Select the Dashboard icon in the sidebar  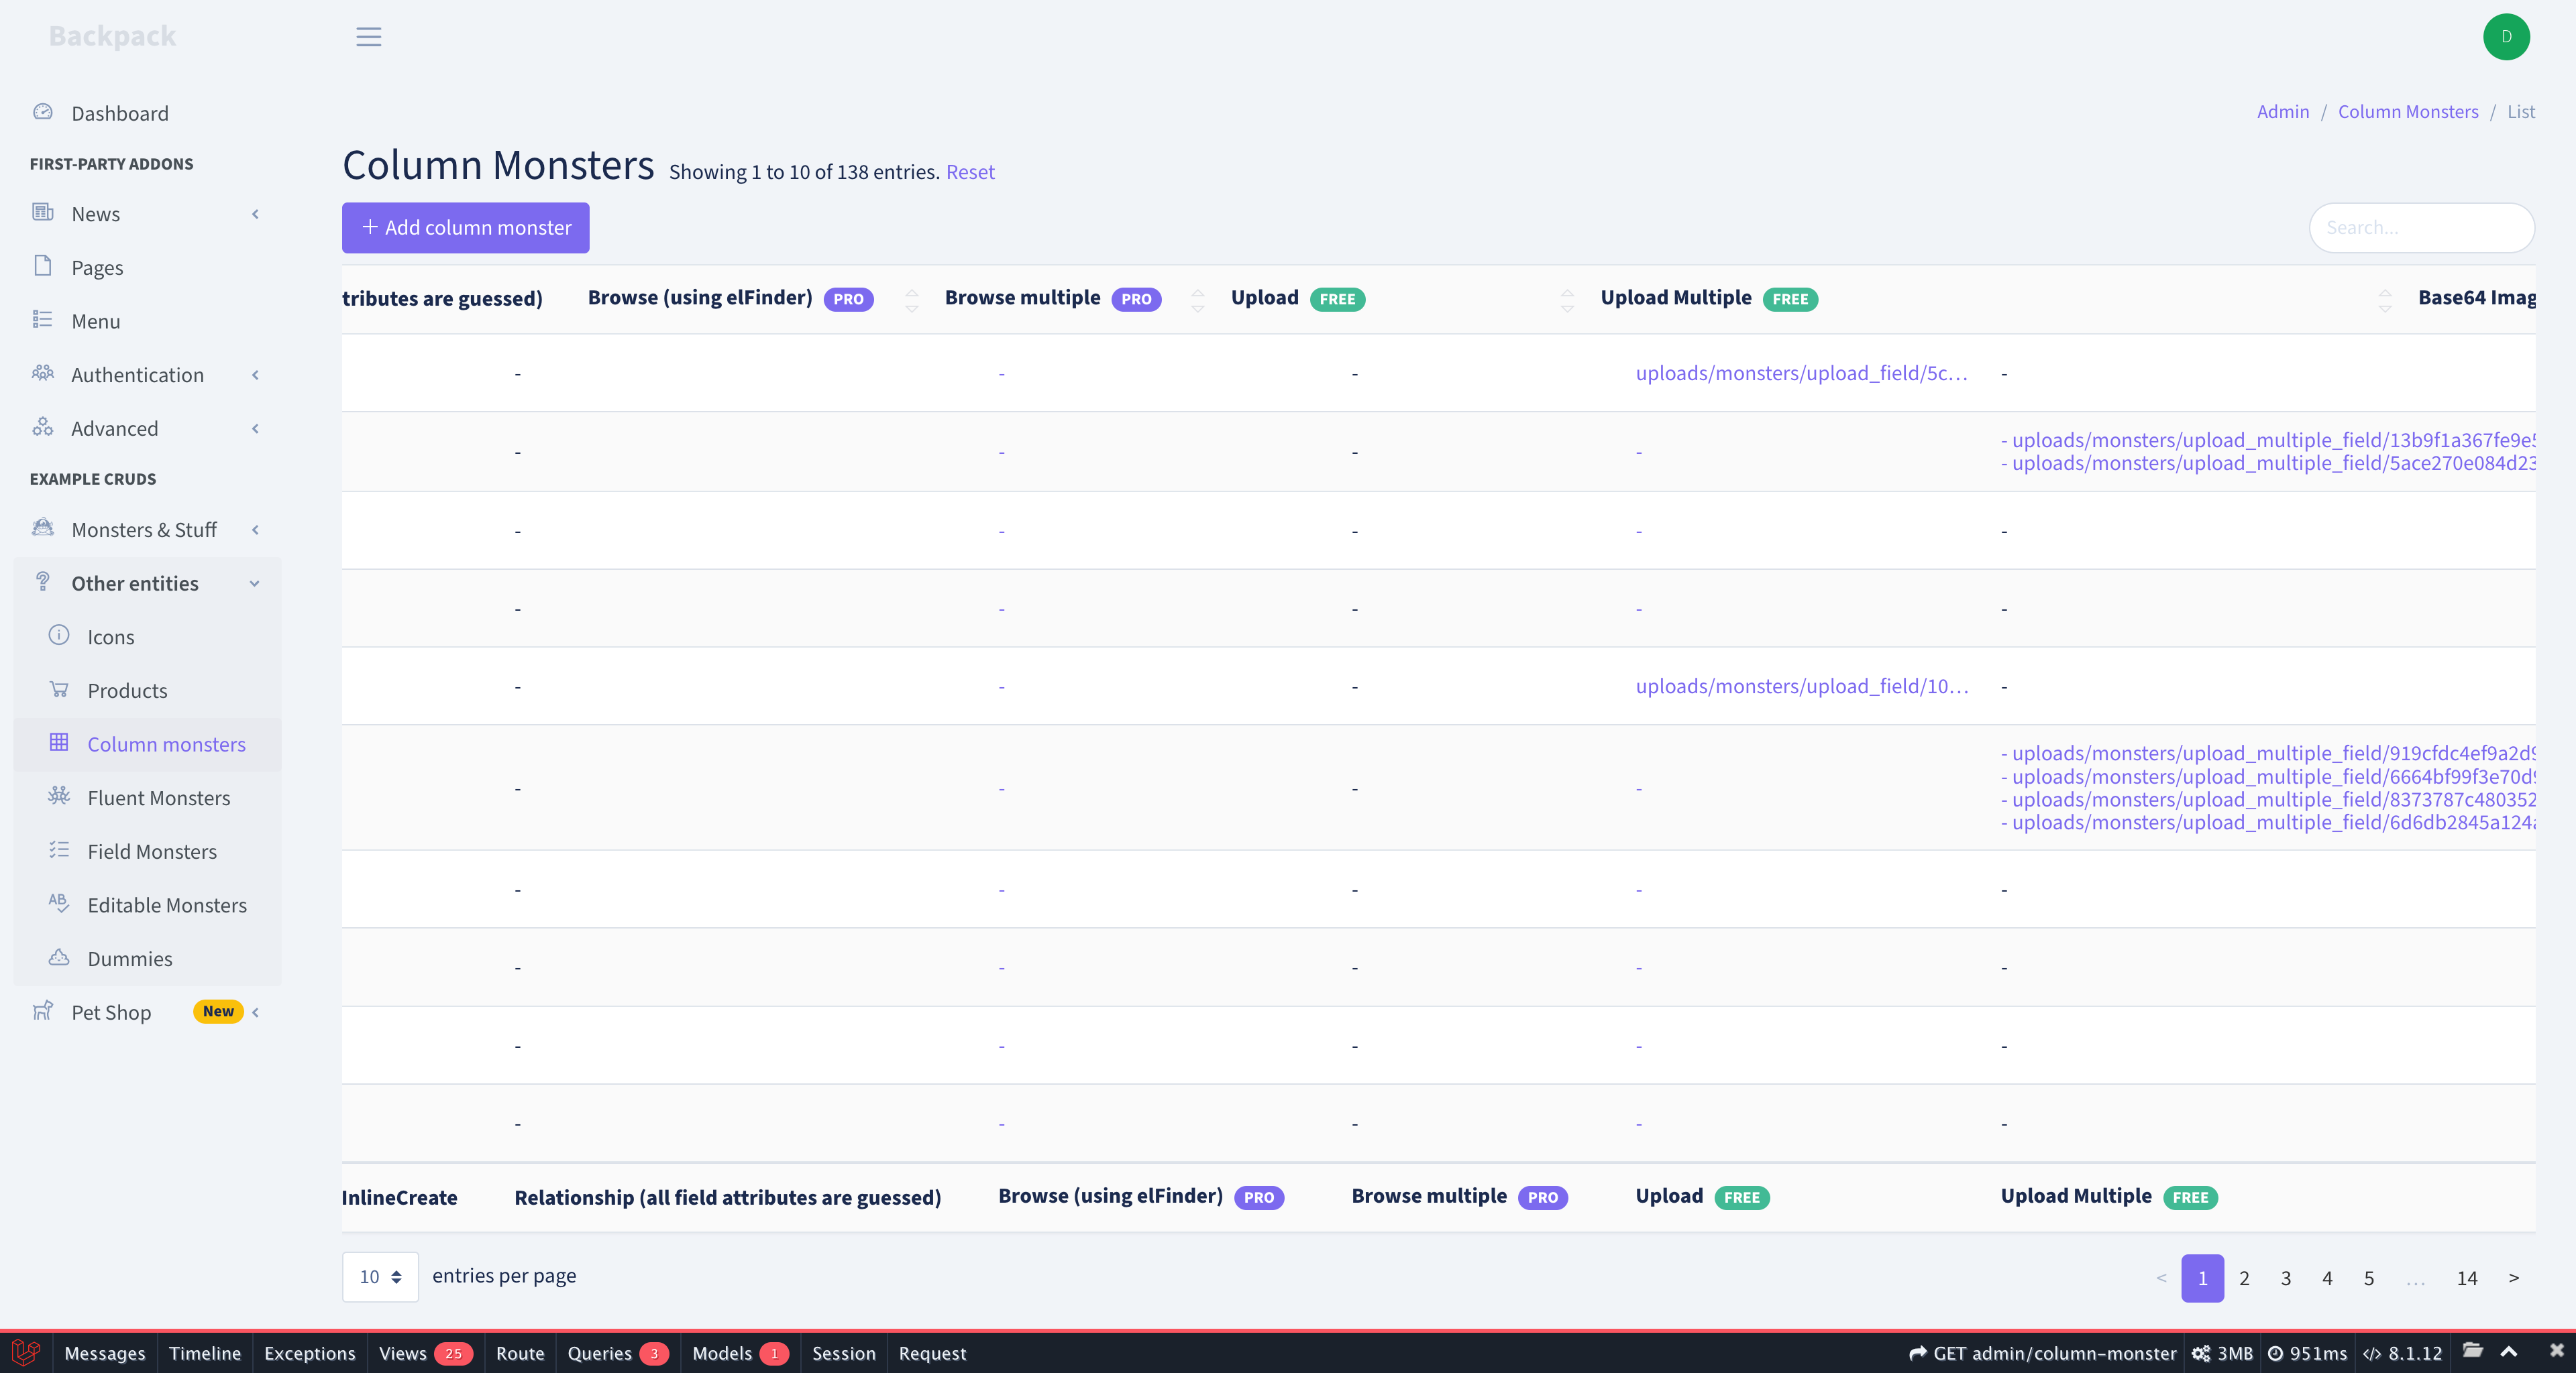point(43,111)
